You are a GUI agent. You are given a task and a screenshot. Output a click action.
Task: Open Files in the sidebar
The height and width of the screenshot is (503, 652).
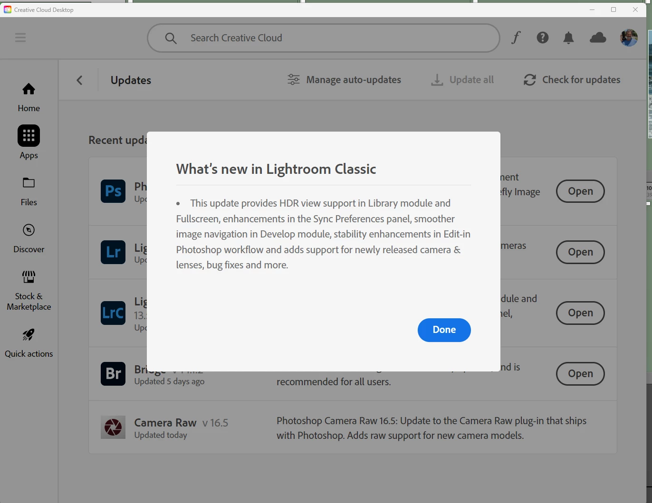tap(29, 192)
